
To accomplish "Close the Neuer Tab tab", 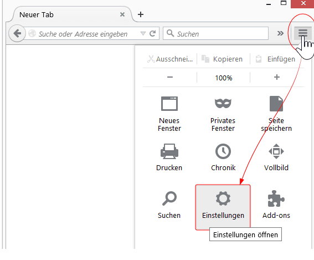I will 122,14.
